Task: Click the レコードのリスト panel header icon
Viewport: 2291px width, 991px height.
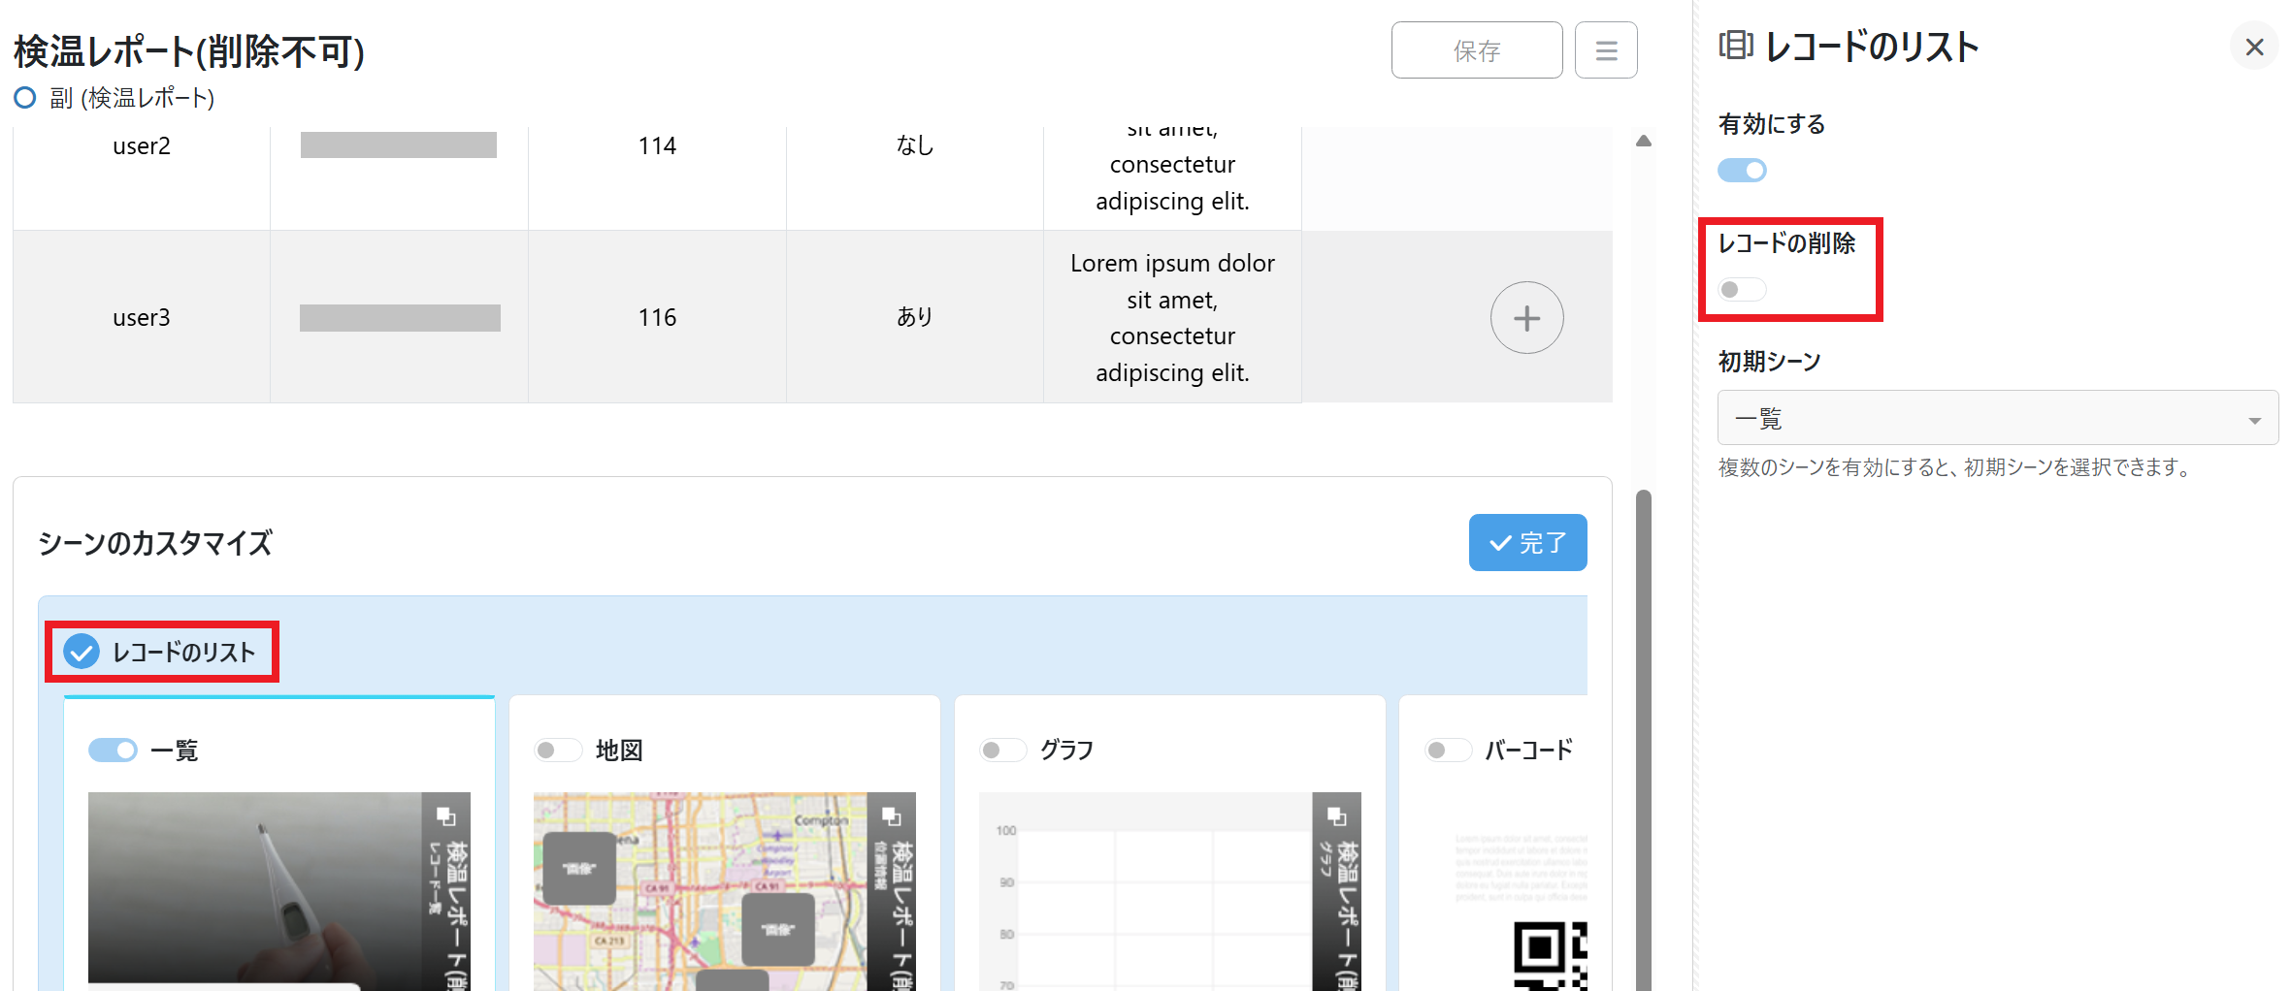Action: pyautogui.click(x=1735, y=46)
